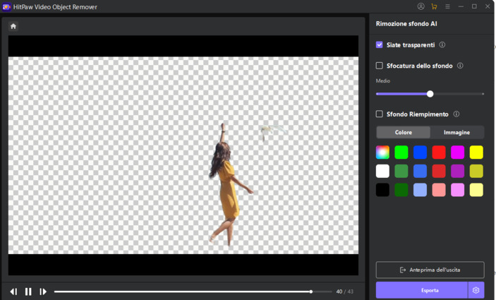Open the user account icon
The width and height of the screenshot is (496, 300).
(421, 6)
